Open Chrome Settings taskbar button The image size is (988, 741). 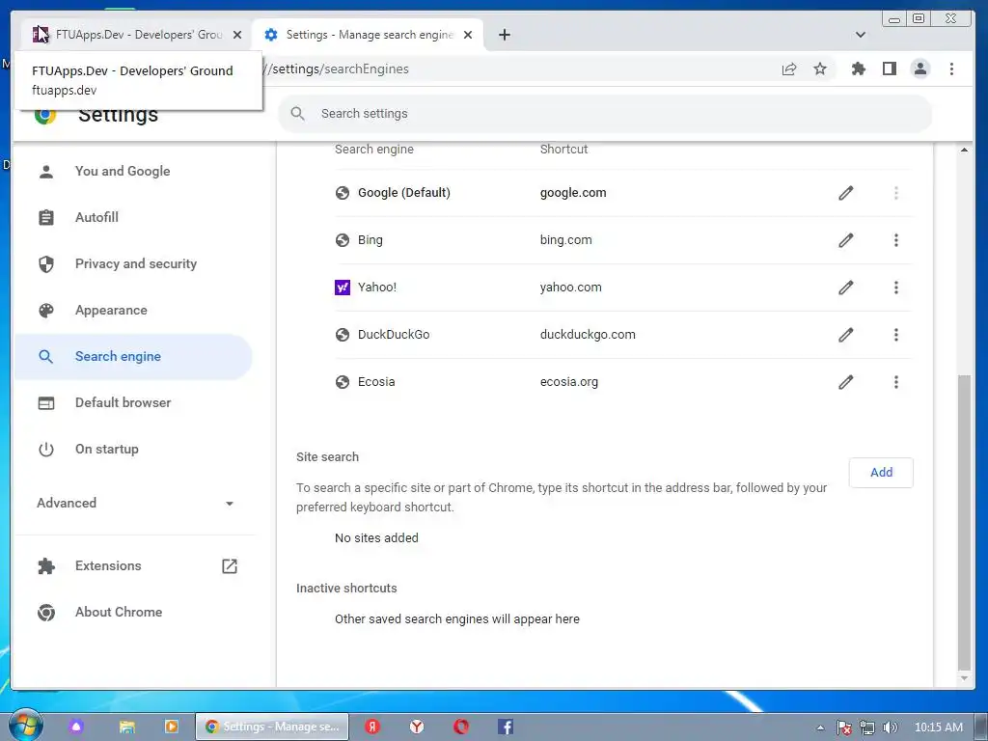(271, 727)
